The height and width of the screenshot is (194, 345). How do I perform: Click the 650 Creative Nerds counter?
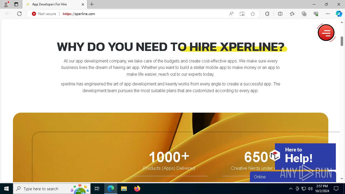pyautogui.click(x=253, y=161)
